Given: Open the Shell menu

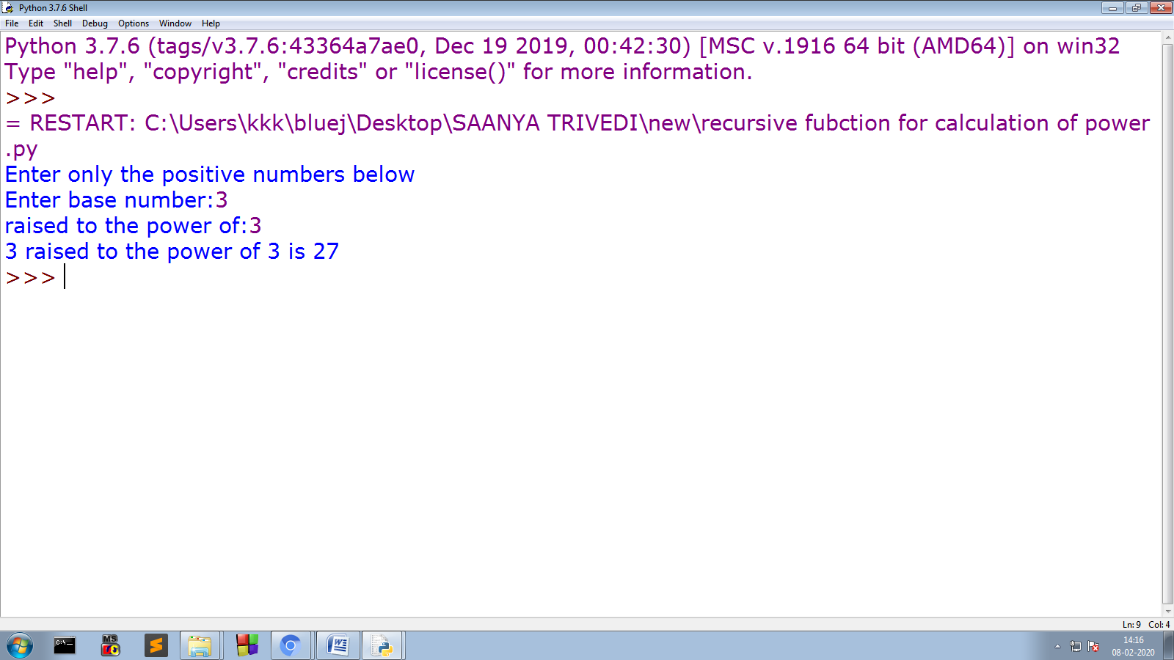Looking at the screenshot, I should [x=62, y=23].
